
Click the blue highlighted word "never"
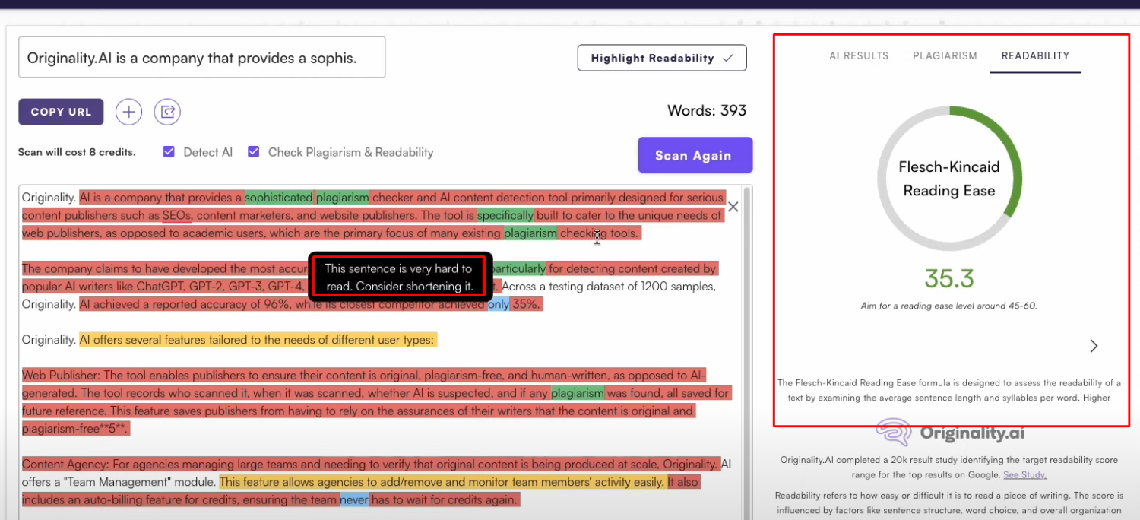(x=354, y=500)
